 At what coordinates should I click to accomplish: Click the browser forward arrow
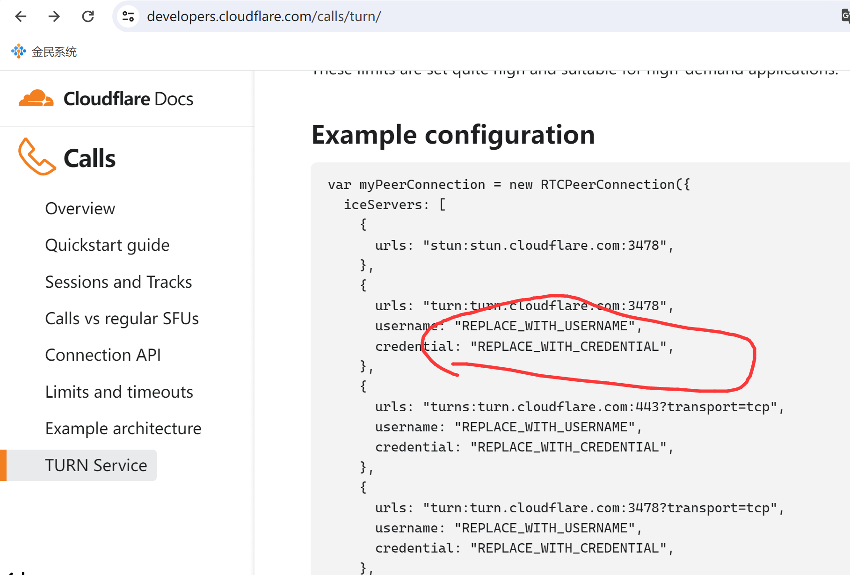point(54,16)
